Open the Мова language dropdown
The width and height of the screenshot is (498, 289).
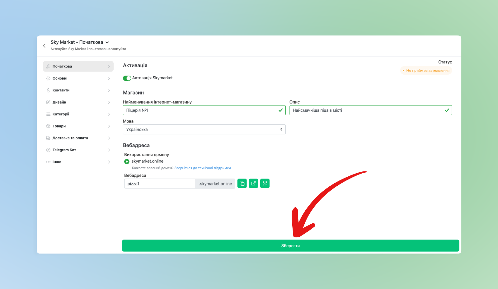tap(204, 129)
